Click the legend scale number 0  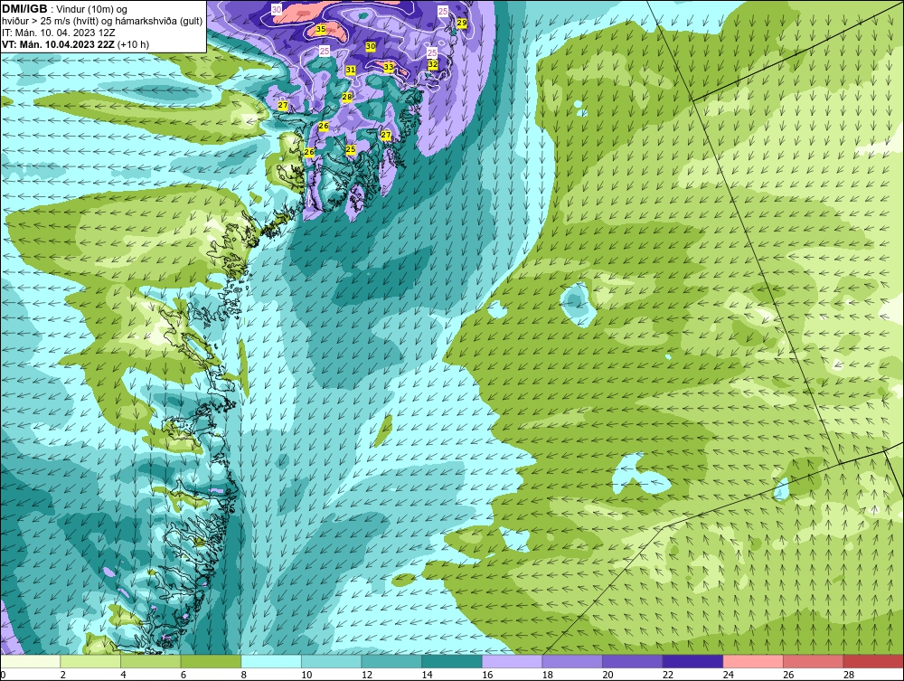click(x=3, y=675)
